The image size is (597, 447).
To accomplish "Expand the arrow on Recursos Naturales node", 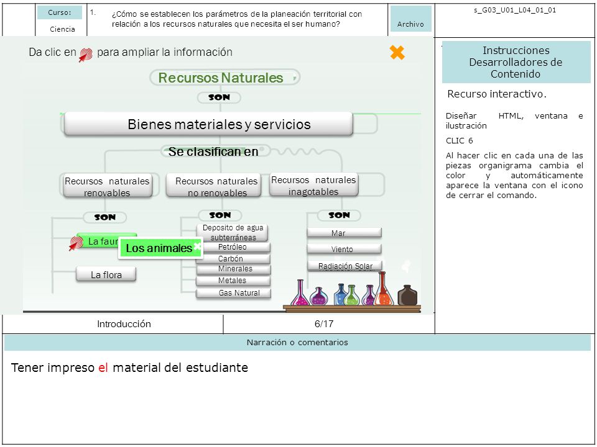I will coord(295,78).
